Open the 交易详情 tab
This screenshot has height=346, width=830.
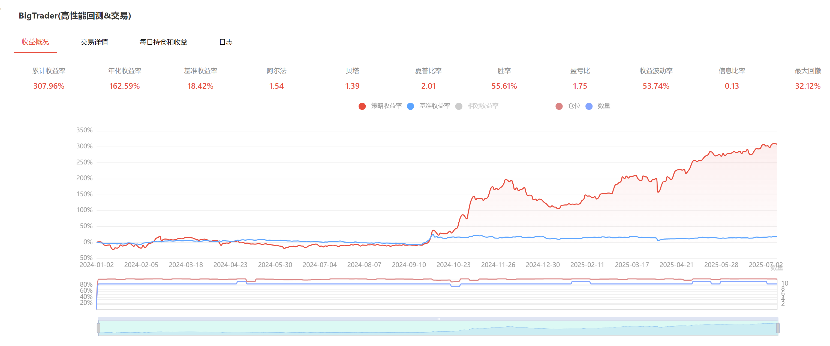pos(94,42)
